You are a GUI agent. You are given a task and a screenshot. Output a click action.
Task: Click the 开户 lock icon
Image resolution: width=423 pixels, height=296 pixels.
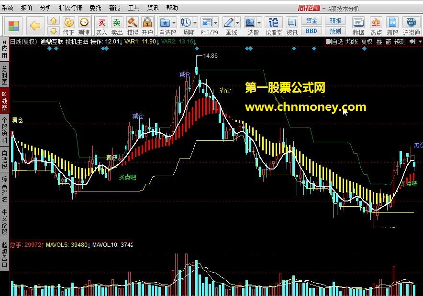(x=147, y=26)
